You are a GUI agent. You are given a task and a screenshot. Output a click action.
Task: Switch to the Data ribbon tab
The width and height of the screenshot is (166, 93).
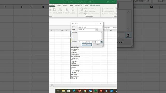tap(59, 5)
